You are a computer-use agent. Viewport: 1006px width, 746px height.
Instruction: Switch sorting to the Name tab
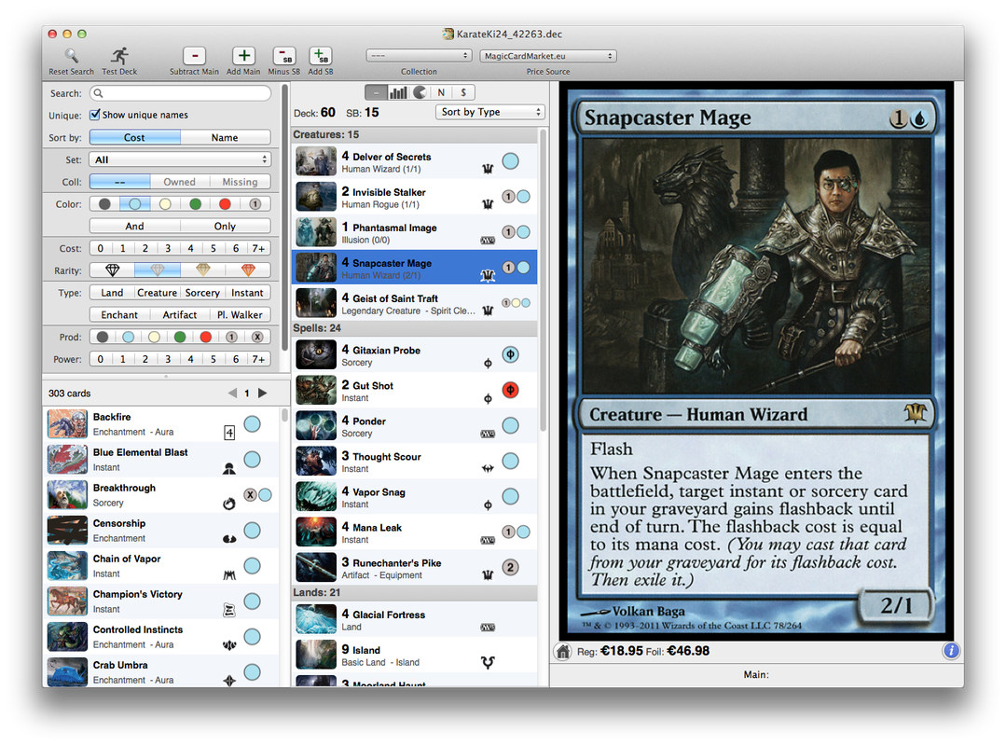click(226, 136)
